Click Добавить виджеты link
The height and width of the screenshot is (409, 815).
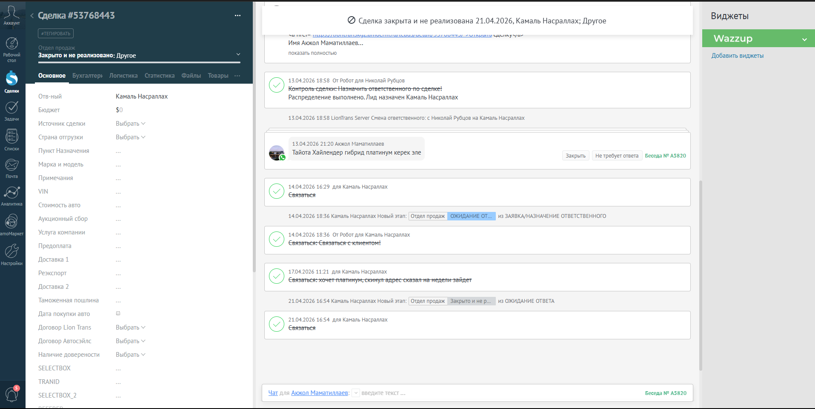[x=737, y=56]
